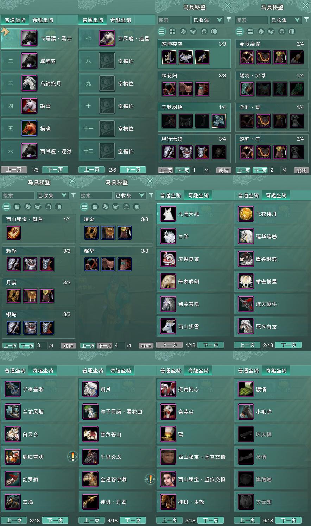
Task: Click the exclamation alert next to 金翅苍宇雕
Action: tap(150, 479)
